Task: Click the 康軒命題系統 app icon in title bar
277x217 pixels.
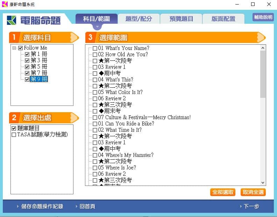Action: pos(5,4)
